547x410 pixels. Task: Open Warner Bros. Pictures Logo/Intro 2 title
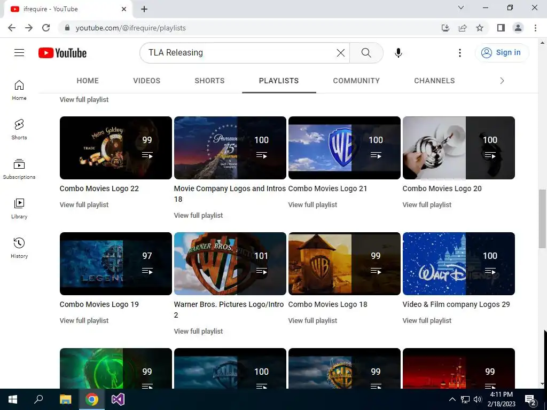[x=229, y=310]
